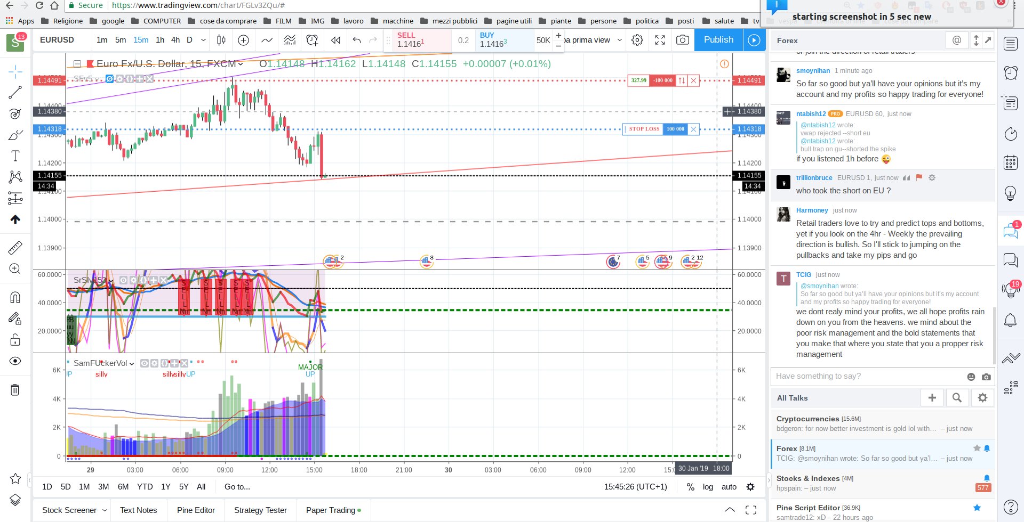The height and width of the screenshot is (522, 1024).
Task: Collapse the chart legend minus box
Action: [77, 64]
